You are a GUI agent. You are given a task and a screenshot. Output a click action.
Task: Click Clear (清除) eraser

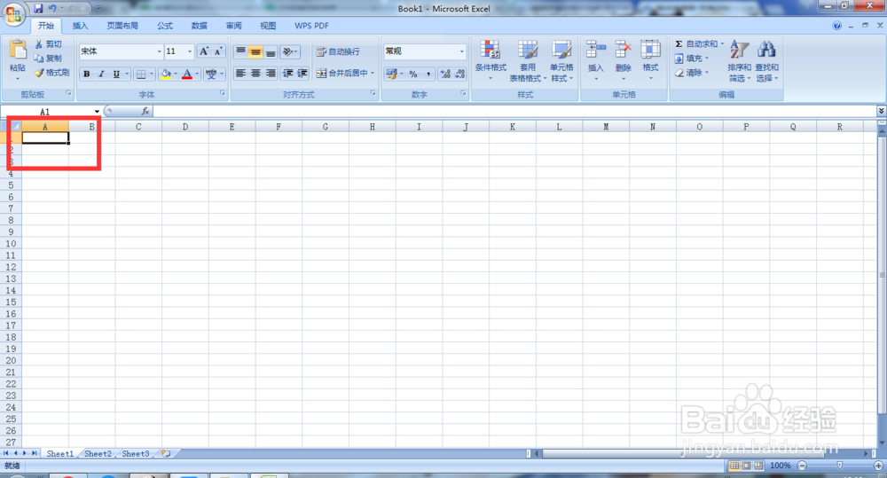[691, 73]
